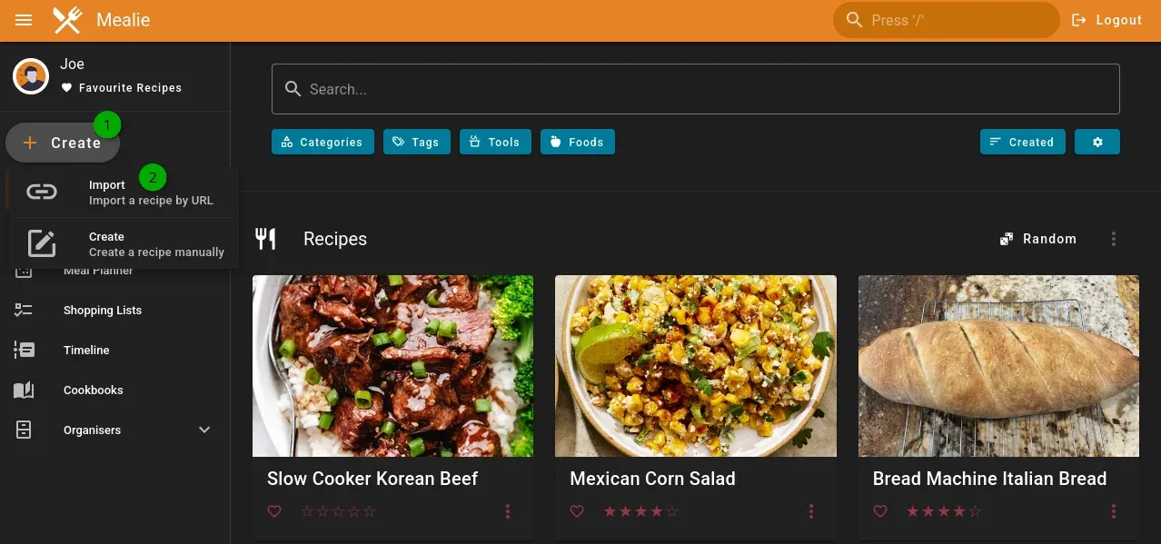Viewport: 1161px width, 544px height.
Task: Click the Mealie fork and knife logo
Action: pyautogui.click(x=67, y=20)
